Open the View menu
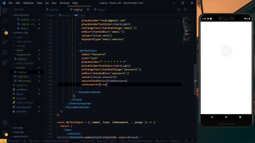This screenshot has width=255, height=143. (39, 3)
